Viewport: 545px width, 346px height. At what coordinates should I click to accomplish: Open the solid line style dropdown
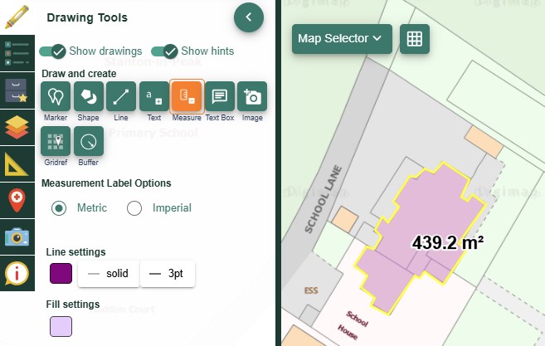109,273
